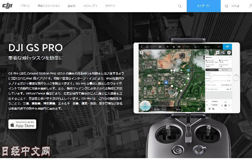The height and width of the screenshot is (160, 252).
Task: Click the pencil edit icon beside mission name
Action: (x=230, y=57)
